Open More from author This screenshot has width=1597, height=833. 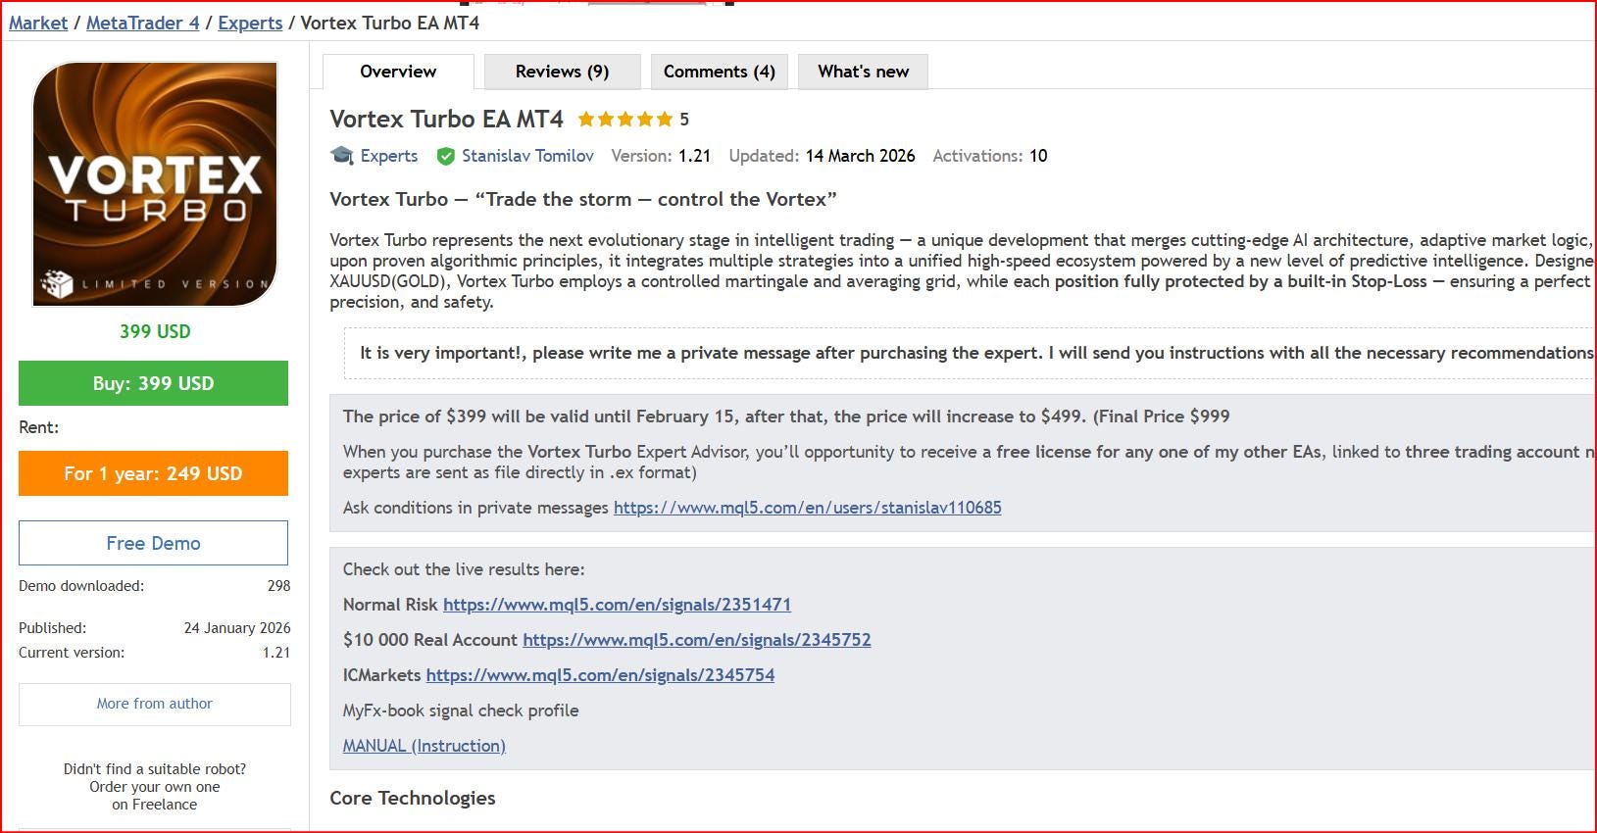click(155, 704)
